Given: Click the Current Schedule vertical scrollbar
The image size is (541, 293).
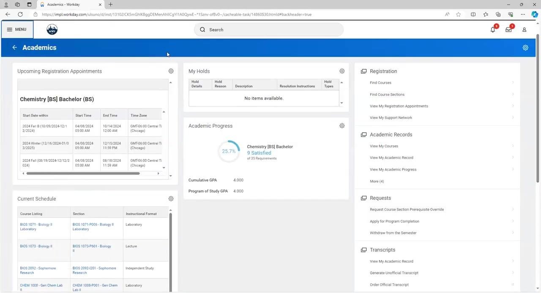Looking at the screenshot, I should (x=171, y=251).
